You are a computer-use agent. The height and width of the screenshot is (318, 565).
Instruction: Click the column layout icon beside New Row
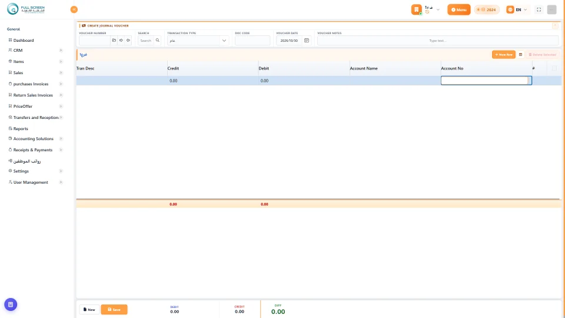coord(520,54)
